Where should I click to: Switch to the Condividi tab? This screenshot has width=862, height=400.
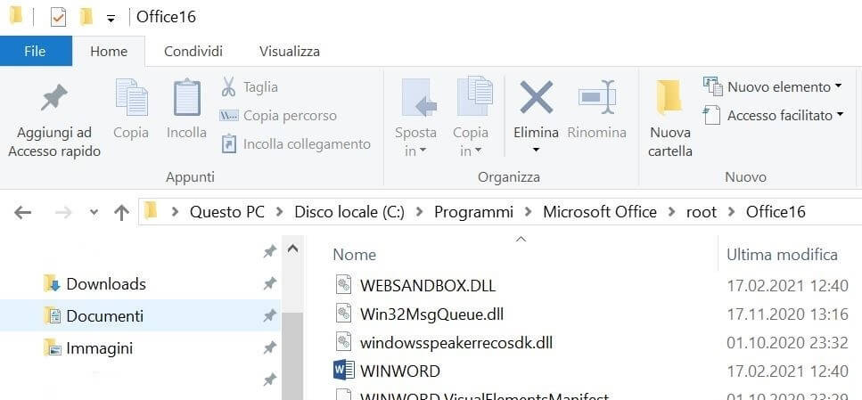coord(193,52)
